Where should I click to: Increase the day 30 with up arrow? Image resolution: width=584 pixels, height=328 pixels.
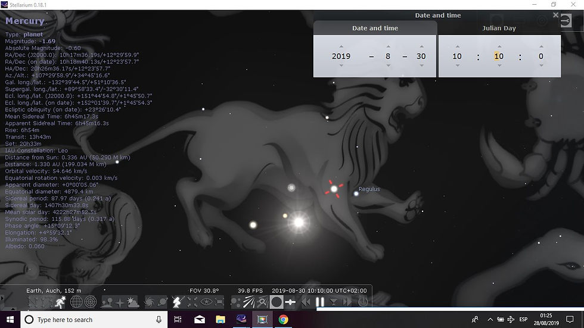pos(421,46)
